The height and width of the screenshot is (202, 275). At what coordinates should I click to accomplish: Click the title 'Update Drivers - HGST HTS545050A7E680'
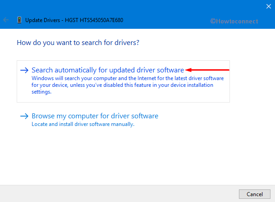point(74,20)
